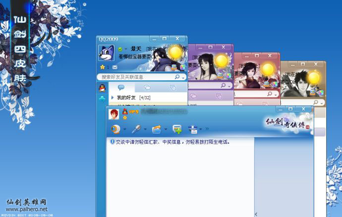Click the wolf avatar in blue QQ2009 window
Viewport: 342px width, 217px height.
tap(106, 53)
